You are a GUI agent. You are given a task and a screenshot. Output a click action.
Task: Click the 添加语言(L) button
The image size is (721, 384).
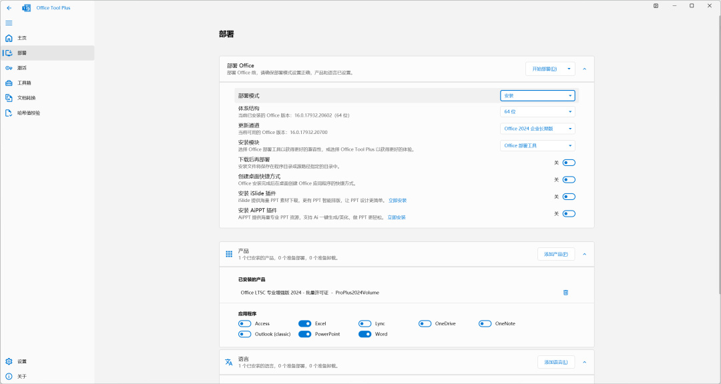click(x=556, y=362)
